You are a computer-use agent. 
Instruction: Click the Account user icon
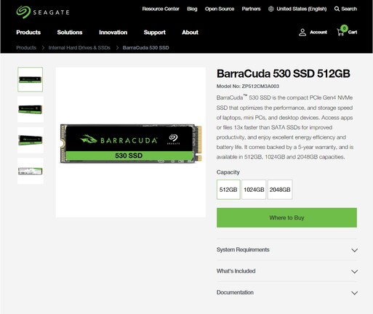click(x=302, y=32)
